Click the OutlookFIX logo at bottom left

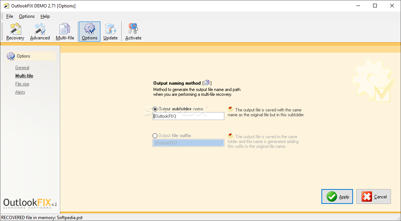tap(30, 204)
